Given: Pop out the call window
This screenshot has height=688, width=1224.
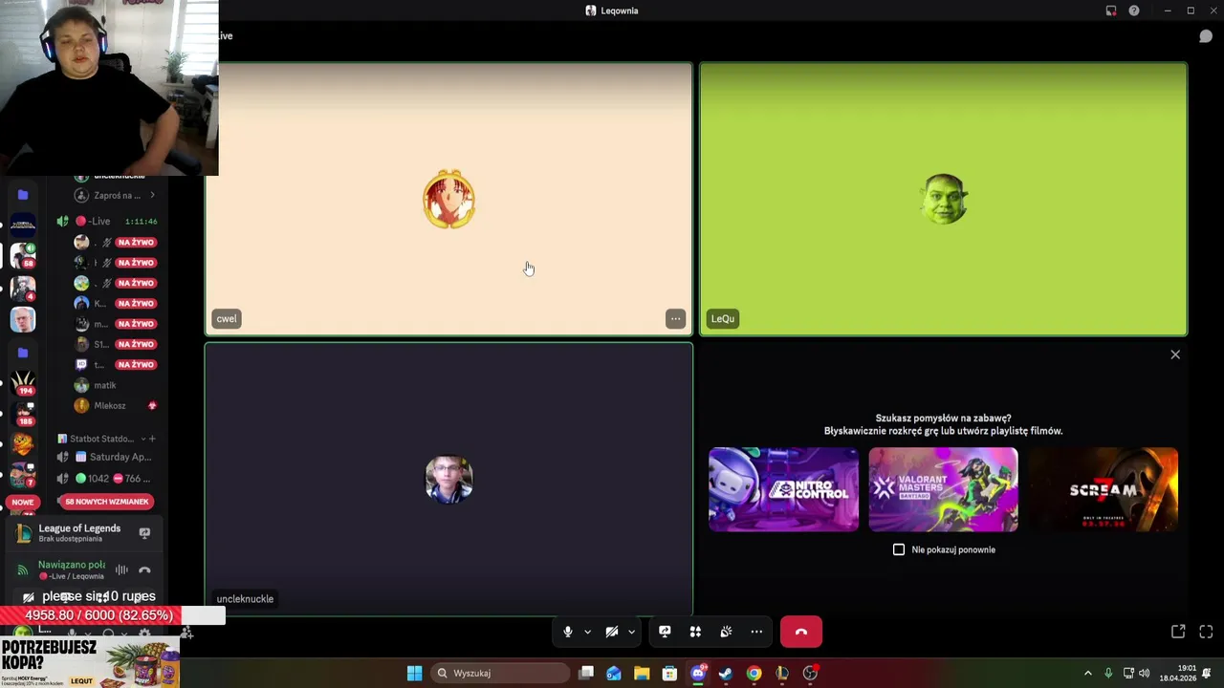Looking at the screenshot, I should (x=1178, y=632).
